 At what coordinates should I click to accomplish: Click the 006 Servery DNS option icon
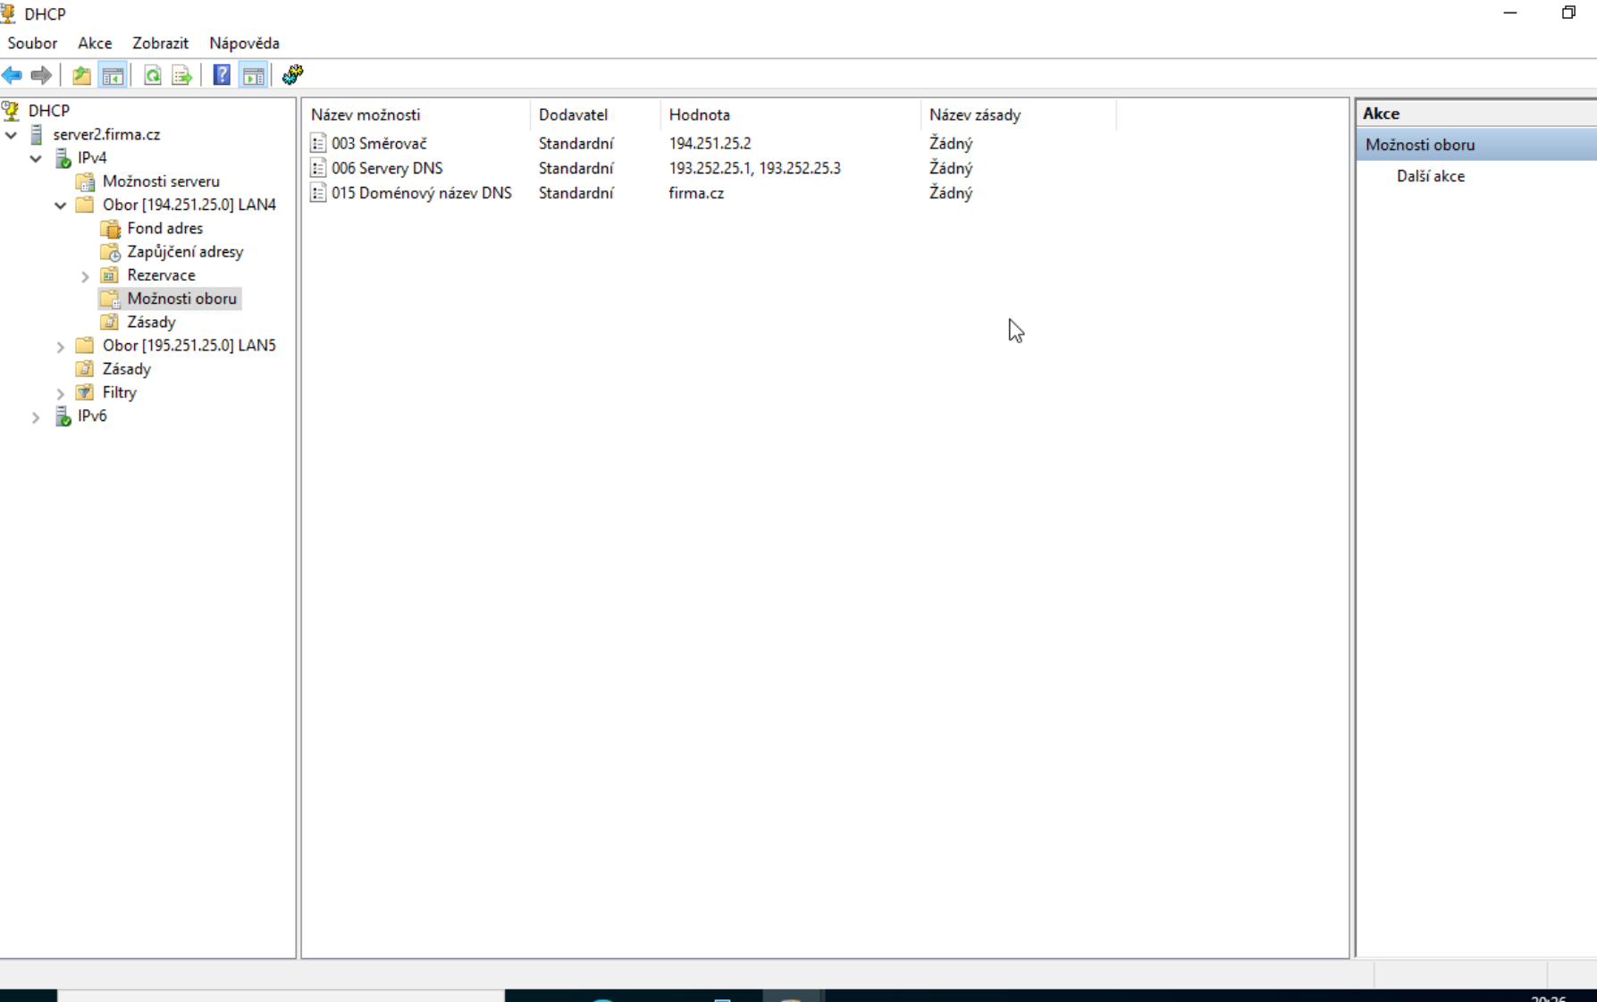point(318,168)
